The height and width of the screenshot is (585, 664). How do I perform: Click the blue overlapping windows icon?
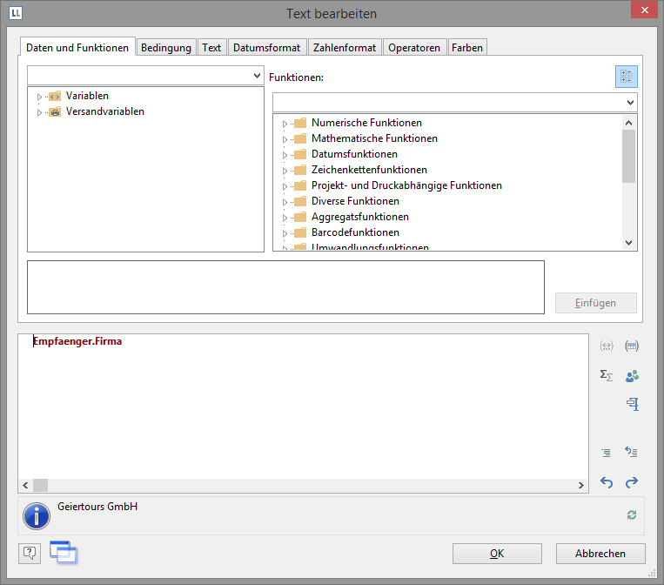coord(63,551)
